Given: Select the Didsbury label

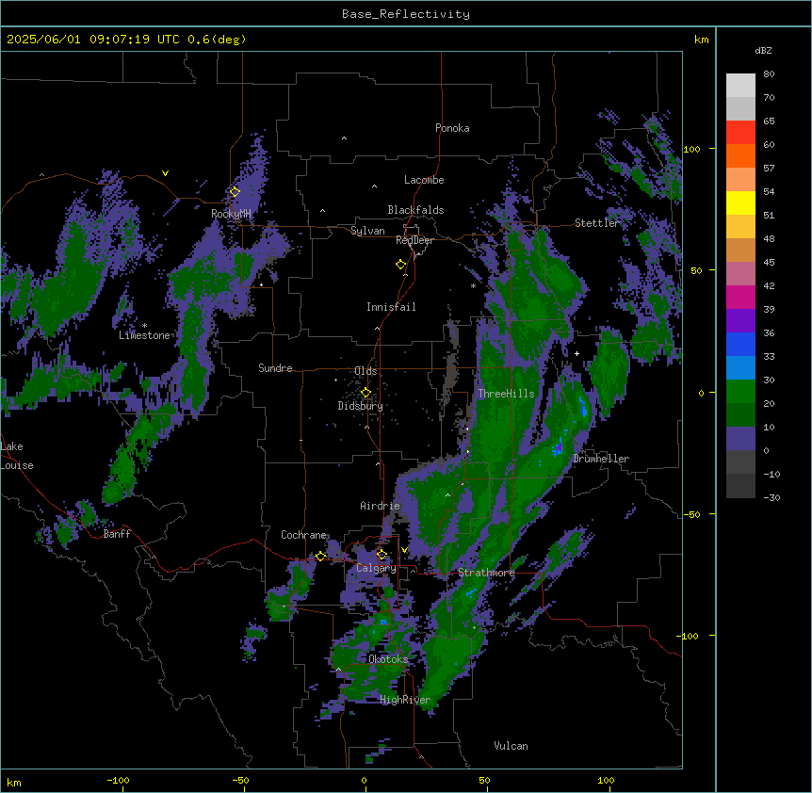Looking at the screenshot, I should click(360, 406).
